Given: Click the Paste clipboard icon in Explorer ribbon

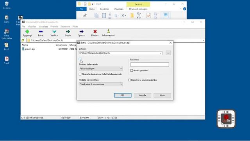Looking at the screenshot, I should pos(104,16).
